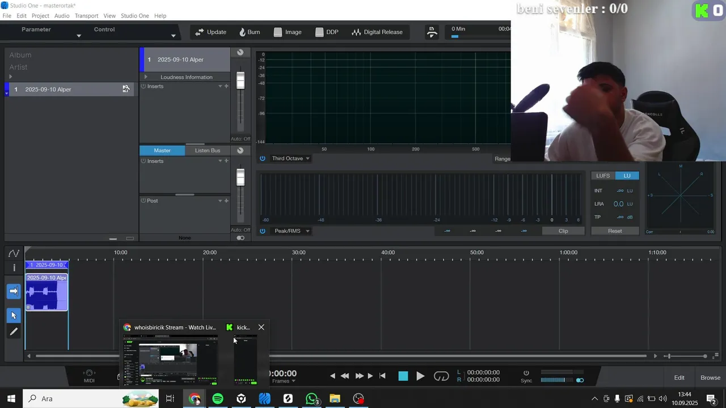Open the File menu
Viewport: 726px width, 408px height.
[7, 16]
